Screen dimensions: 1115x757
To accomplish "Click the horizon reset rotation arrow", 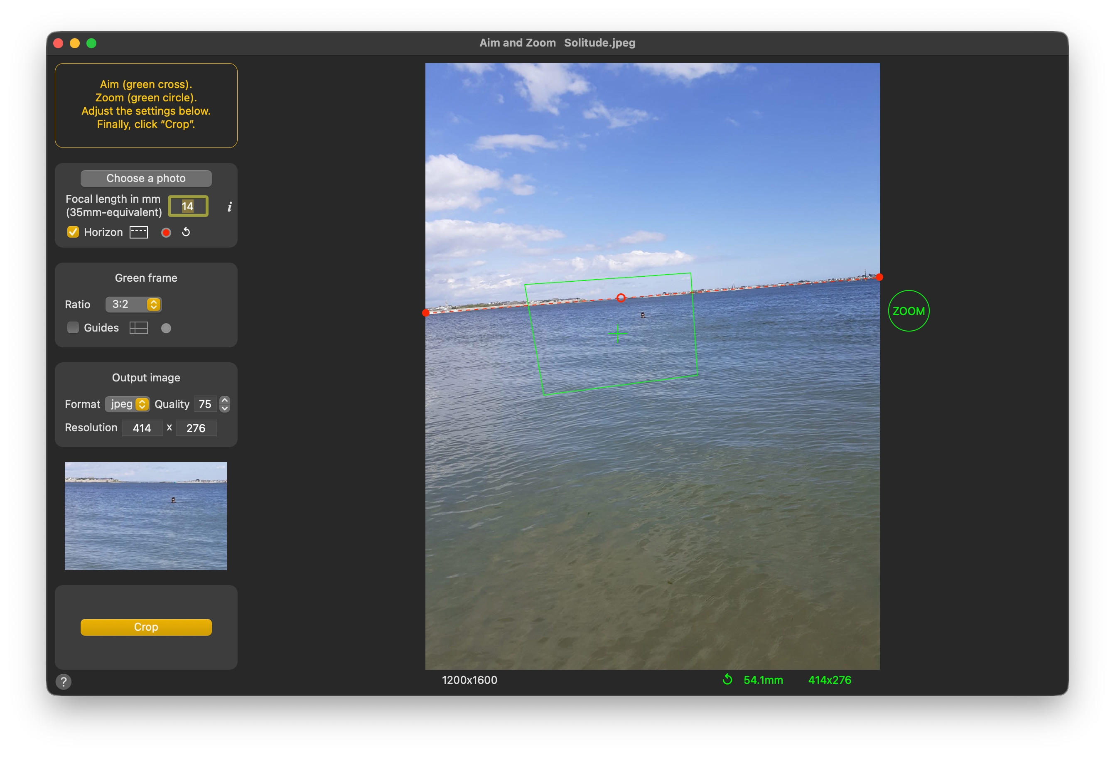I will pos(186,232).
